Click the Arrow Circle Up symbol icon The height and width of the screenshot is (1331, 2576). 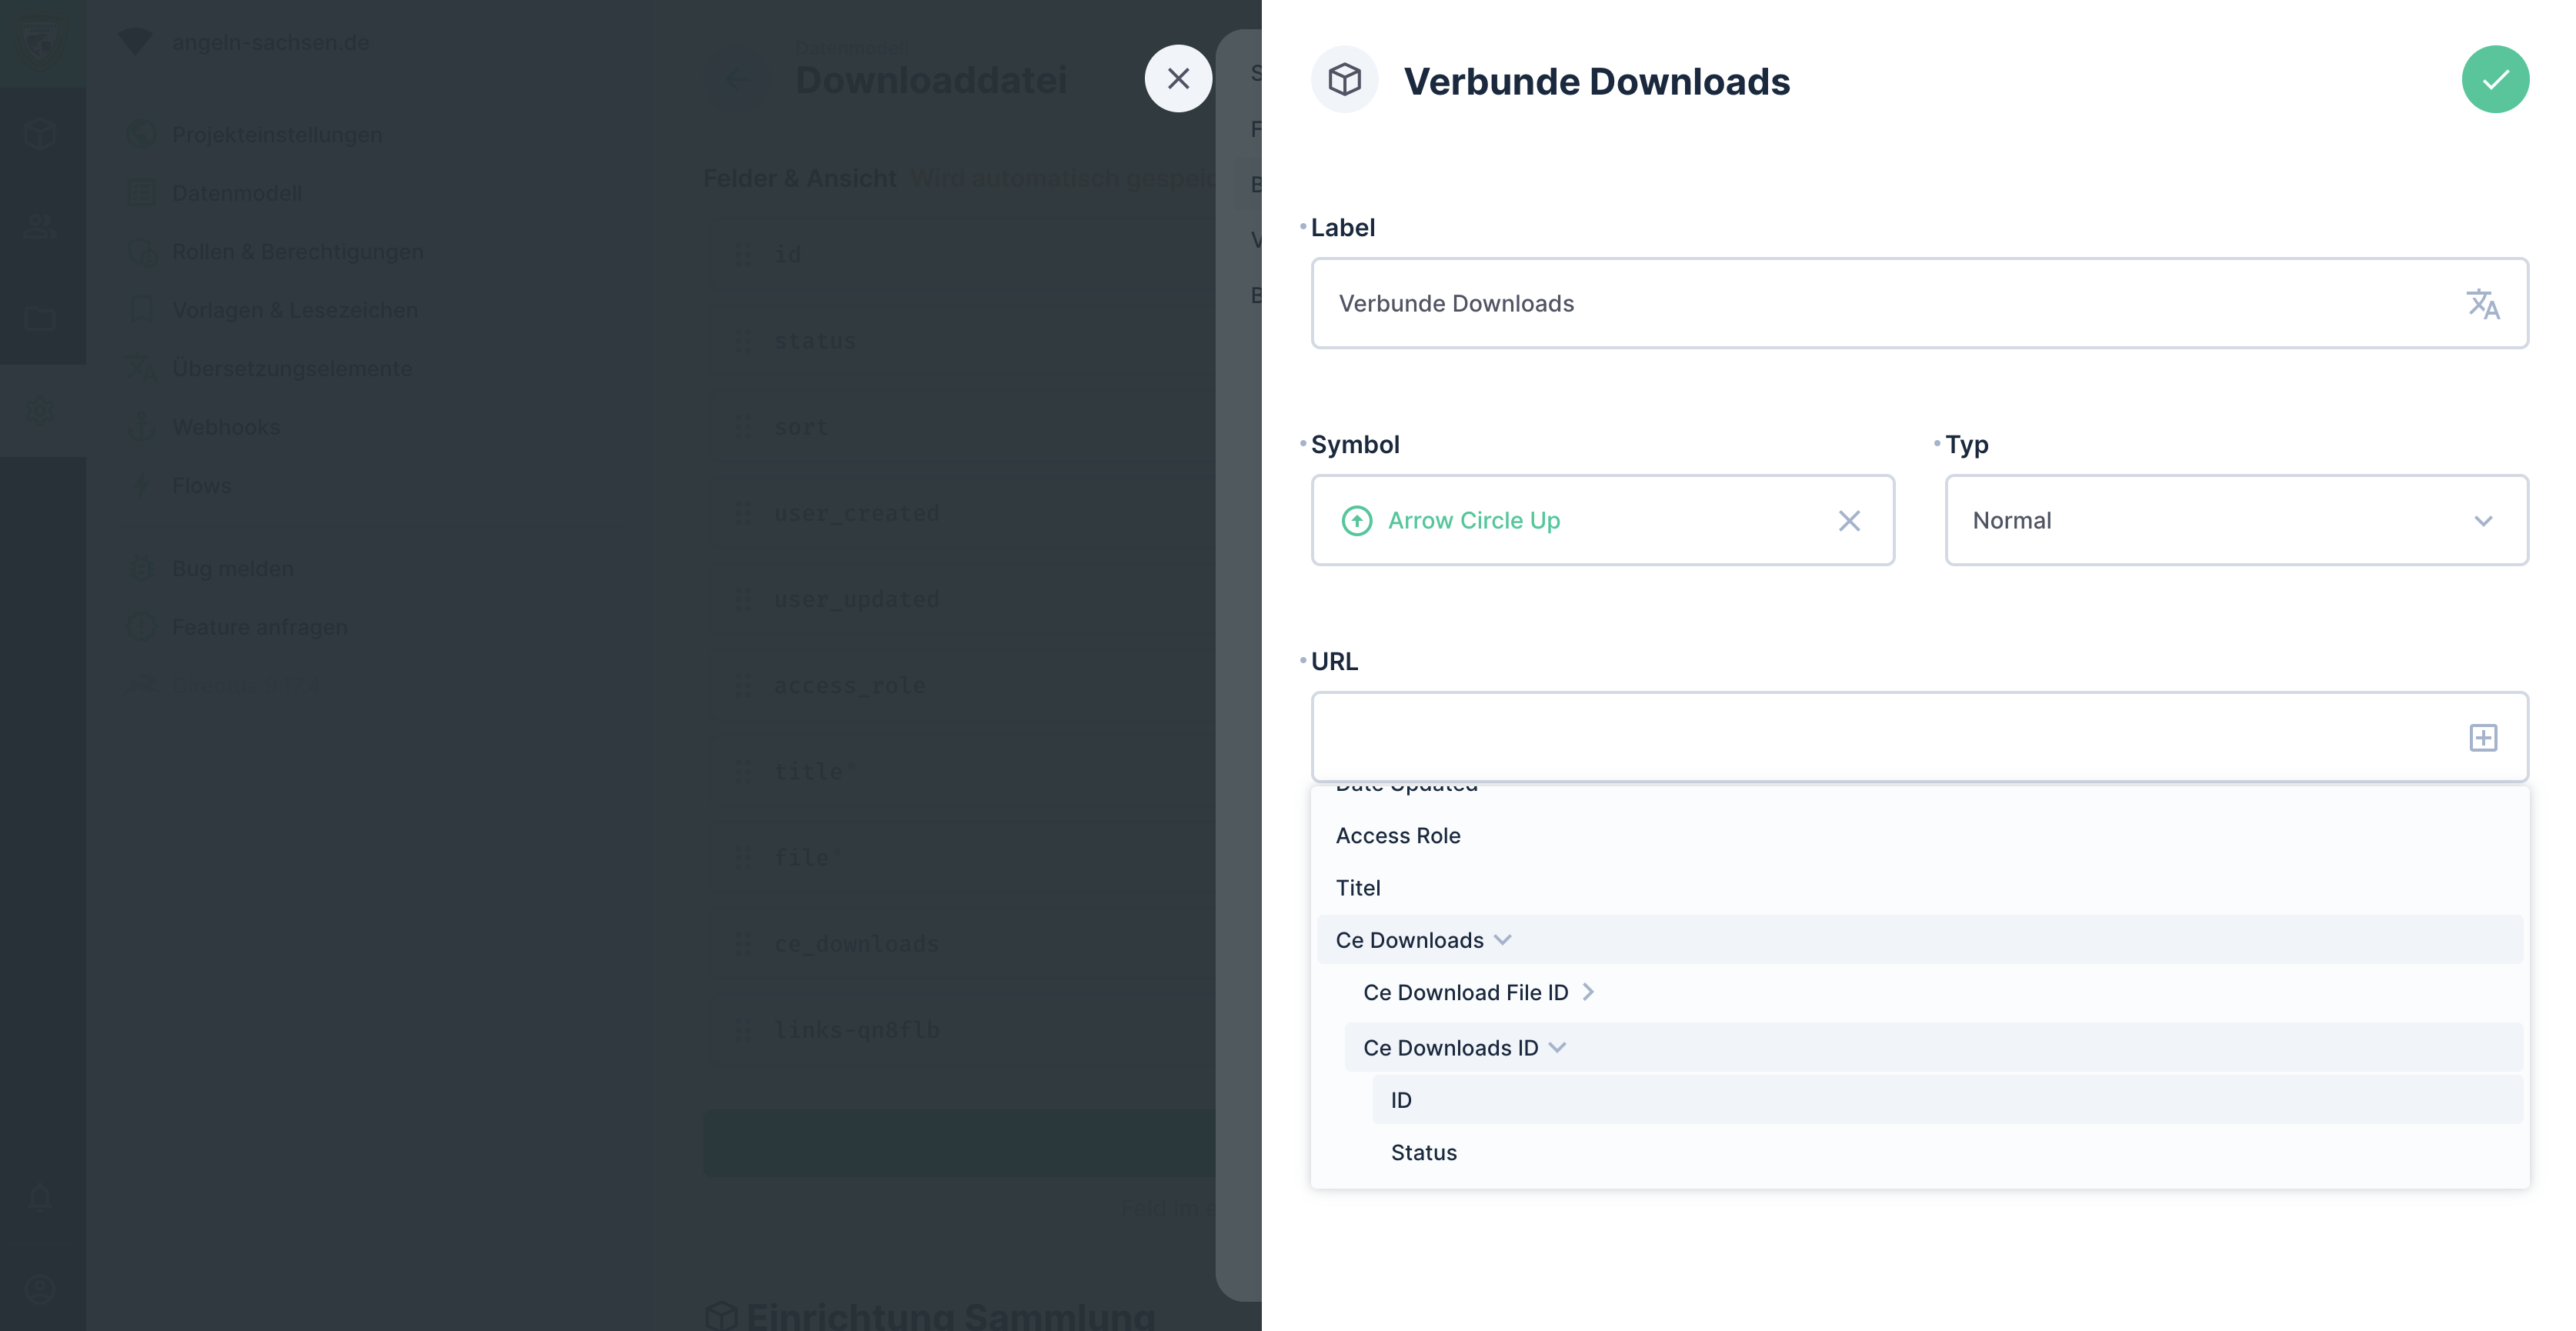tap(1356, 521)
